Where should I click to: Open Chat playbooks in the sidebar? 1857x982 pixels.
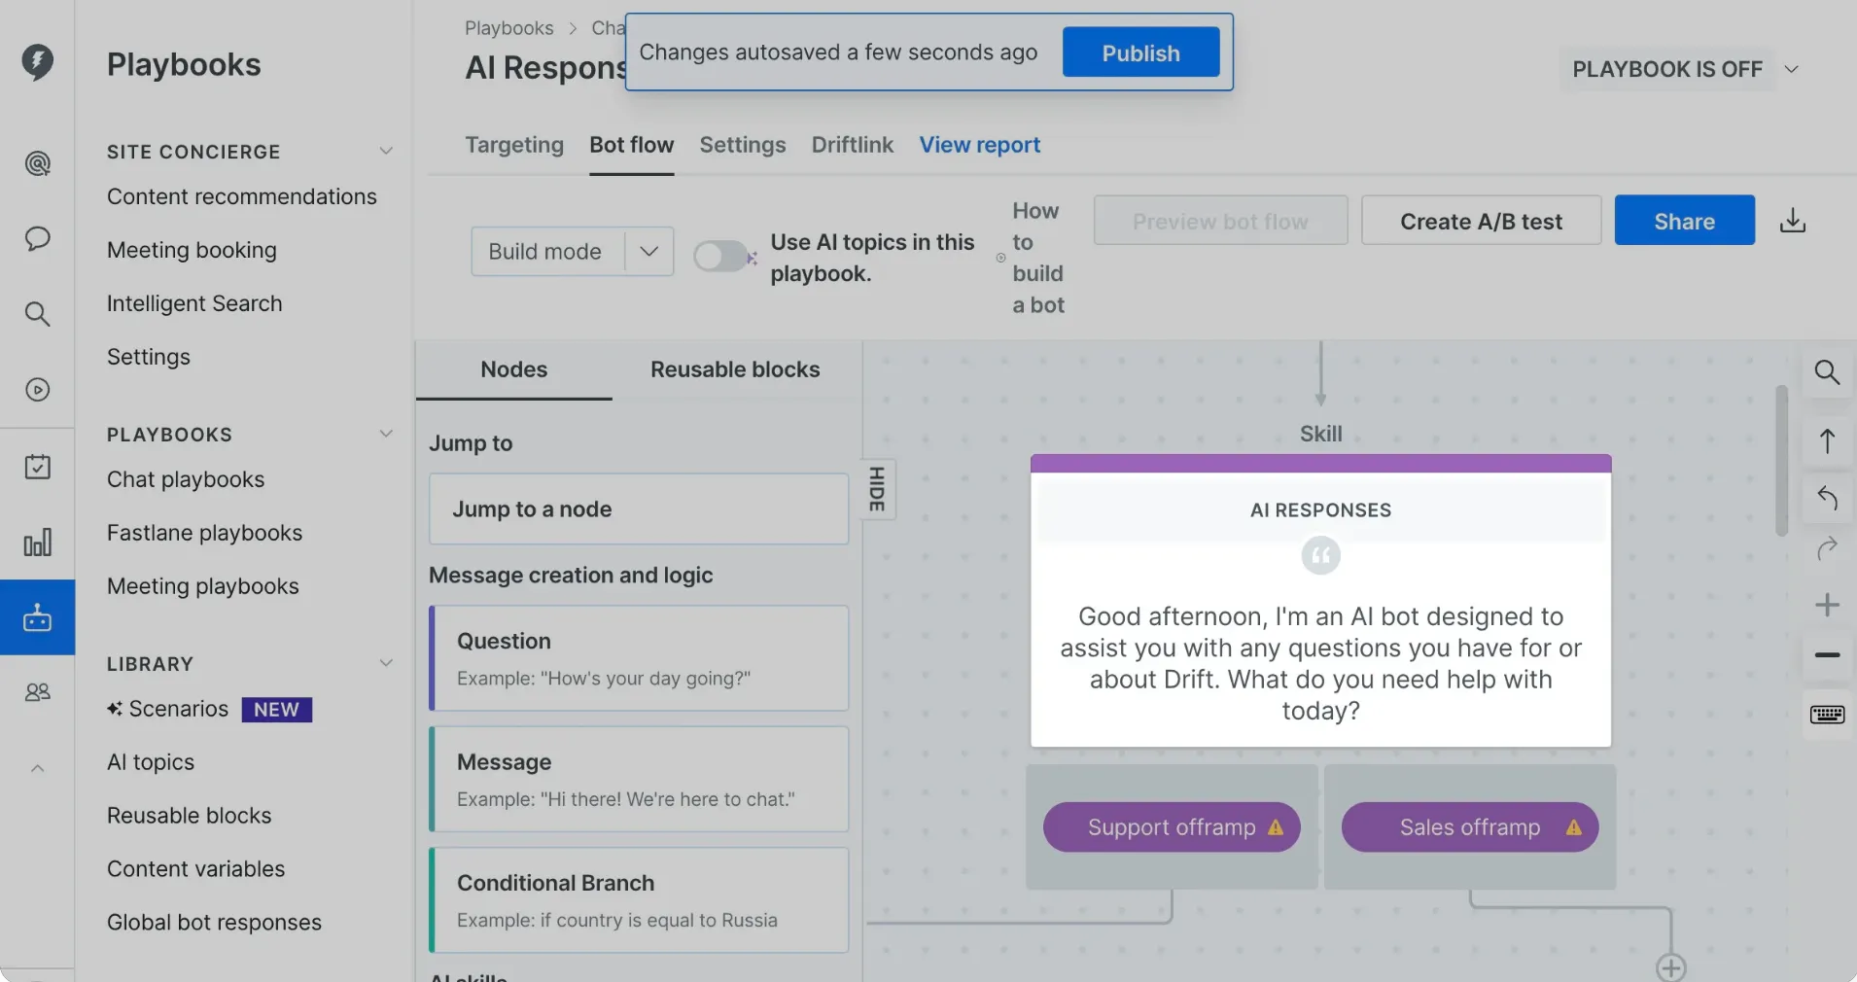tap(186, 479)
